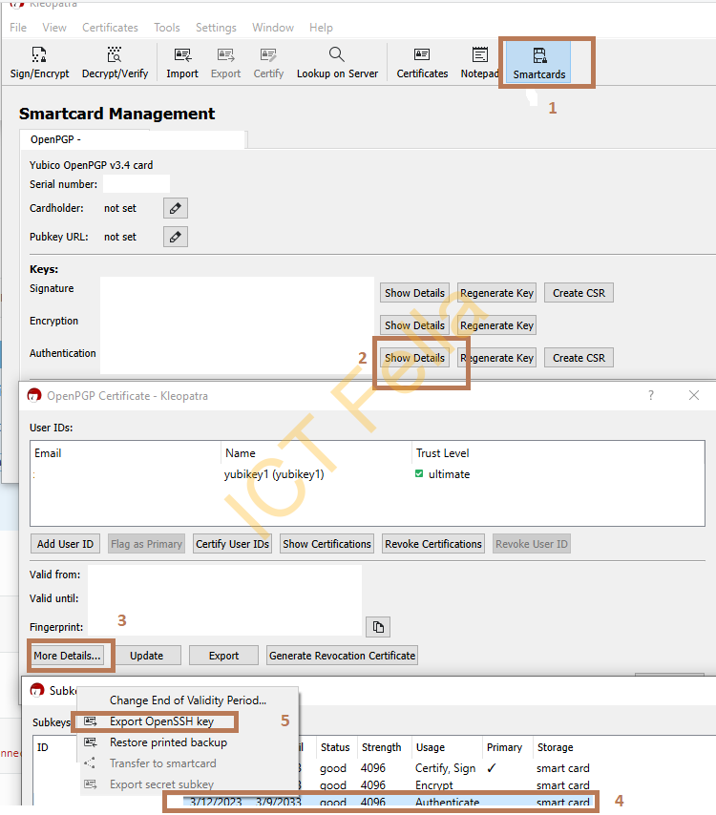Click the Storage column header
716x815 pixels.
point(555,747)
